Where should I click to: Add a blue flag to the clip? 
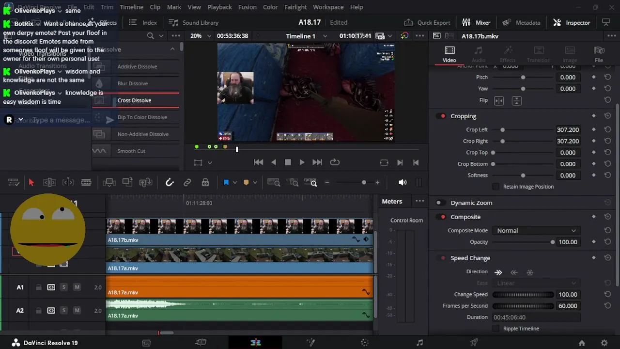point(226,182)
